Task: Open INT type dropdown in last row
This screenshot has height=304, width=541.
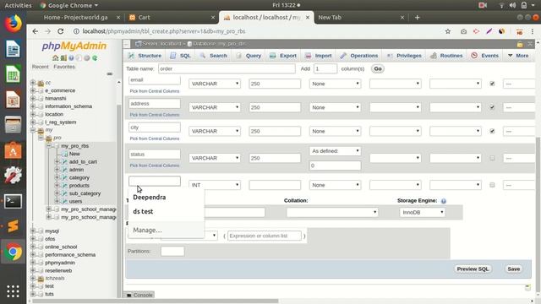Action: tap(215, 185)
